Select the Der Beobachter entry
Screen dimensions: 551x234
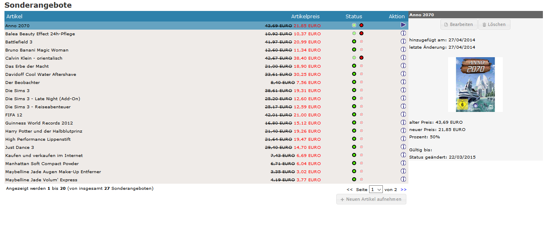(22, 82)
